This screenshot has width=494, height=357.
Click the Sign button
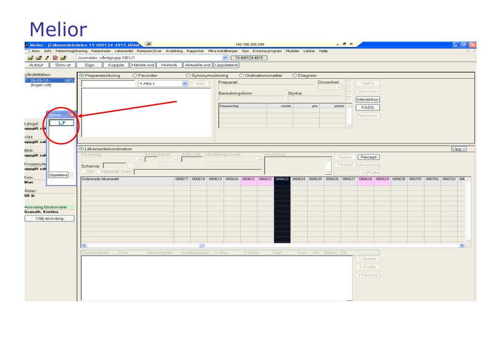tap(89, 65)
